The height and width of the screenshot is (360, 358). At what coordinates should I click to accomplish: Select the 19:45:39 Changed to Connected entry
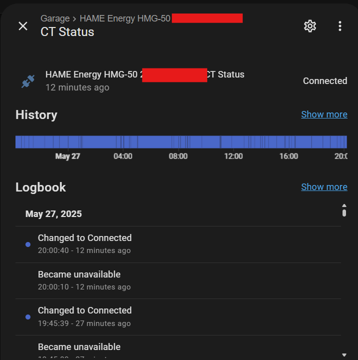[x=178, y=317]
